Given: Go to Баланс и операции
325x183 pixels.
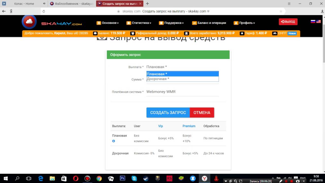Looking at the screenshot, I should pos(209,23).
